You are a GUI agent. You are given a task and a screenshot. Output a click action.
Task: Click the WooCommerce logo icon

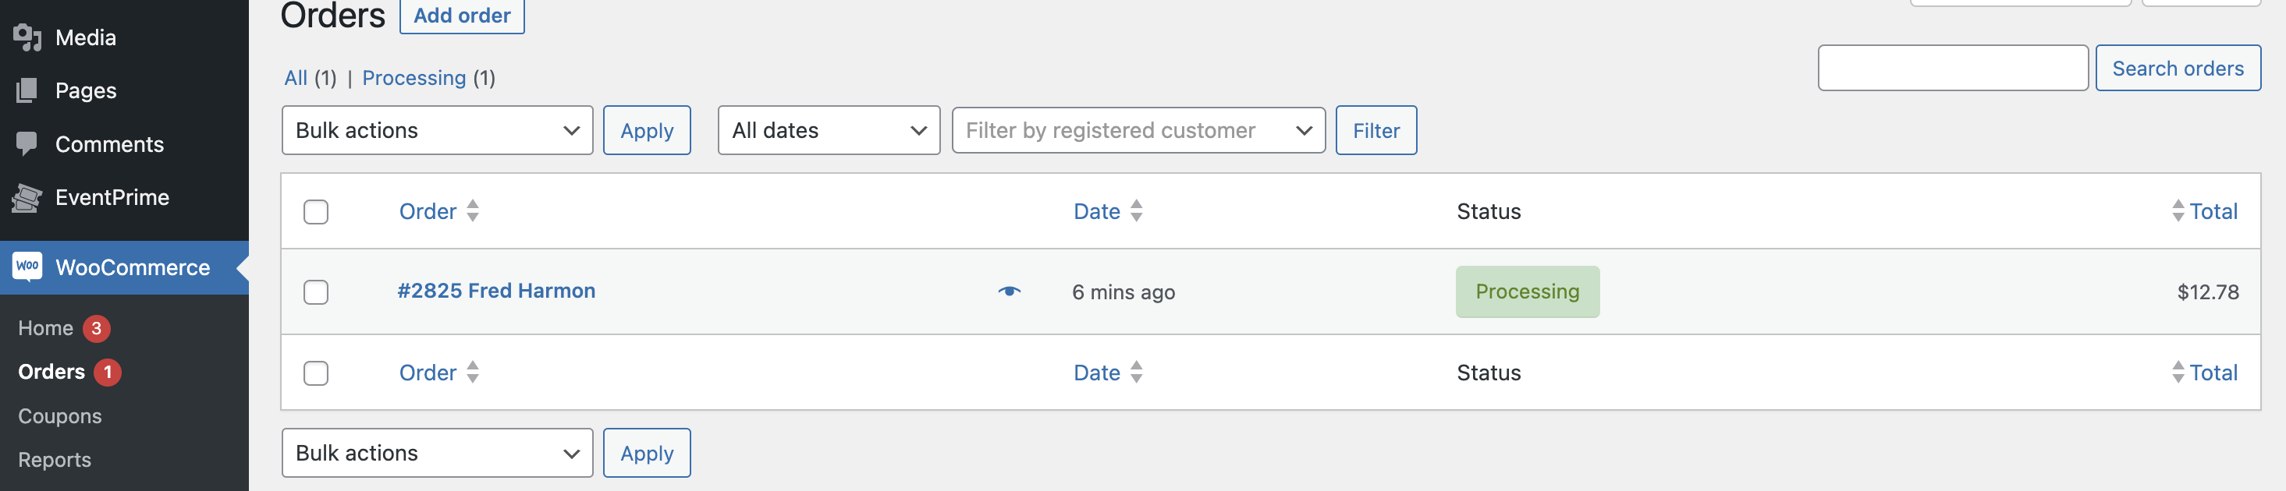pyautogui.click(x=27, y=267)
